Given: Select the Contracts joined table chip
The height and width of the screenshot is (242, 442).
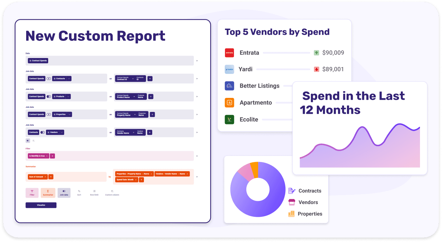Looking at the screenshot, I should [59, 78].
